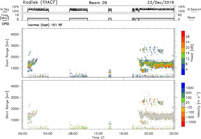This screenshot has height=139, width=201.
Task: Click the '3000' tick in the velocity panel
Action: (15, 97)
